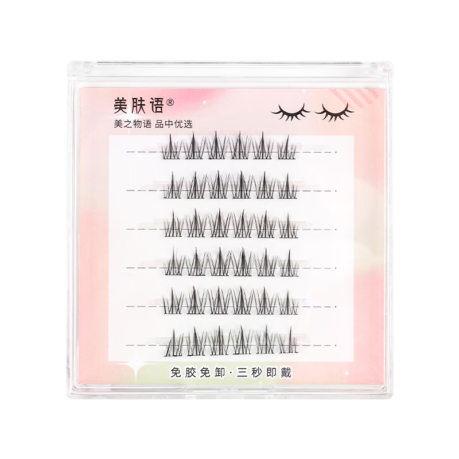Click the registered trademark ® symbol
This screenshot has width=459, height=459.
170,103
